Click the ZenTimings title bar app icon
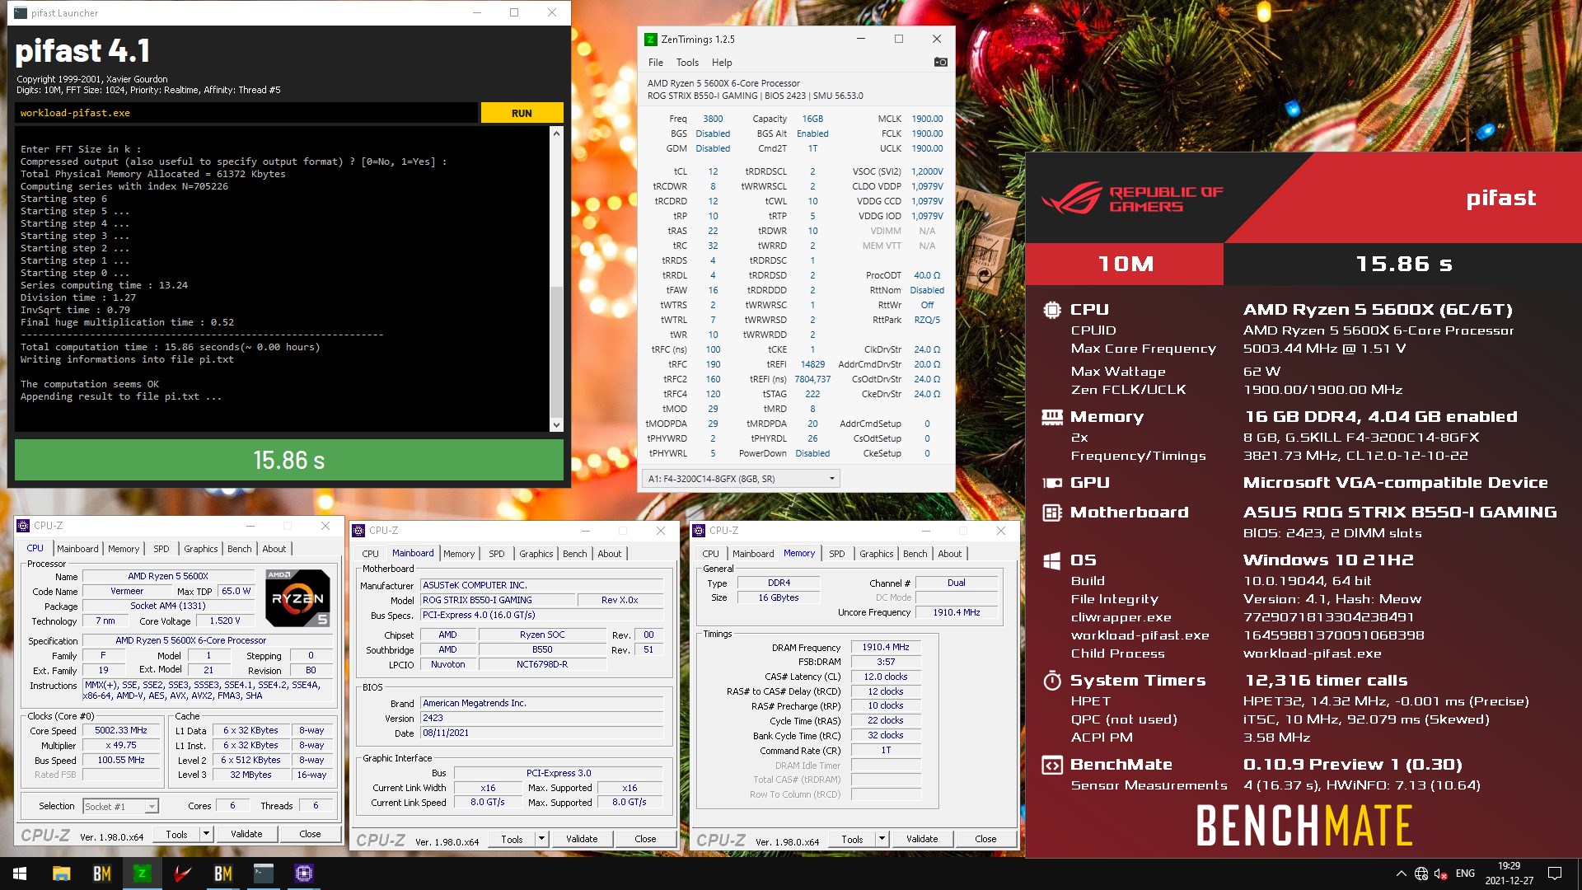 (651, 39)
